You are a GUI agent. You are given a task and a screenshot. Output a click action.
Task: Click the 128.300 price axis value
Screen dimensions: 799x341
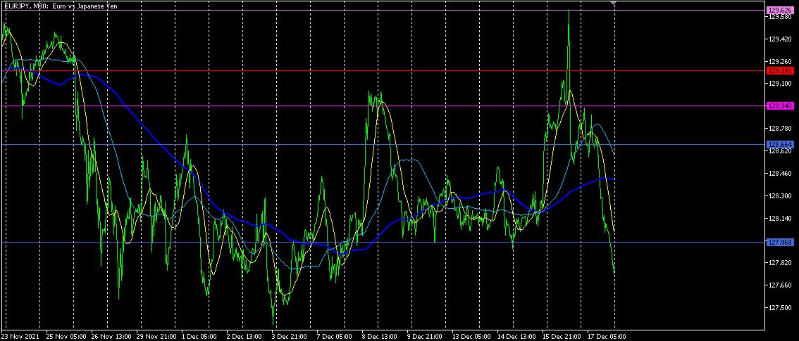(x=780, y=196)
